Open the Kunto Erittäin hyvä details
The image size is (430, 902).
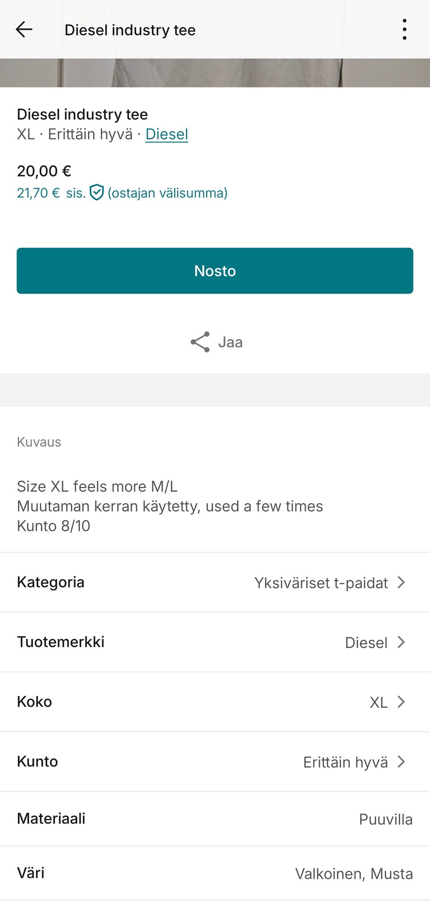point(401,761)
